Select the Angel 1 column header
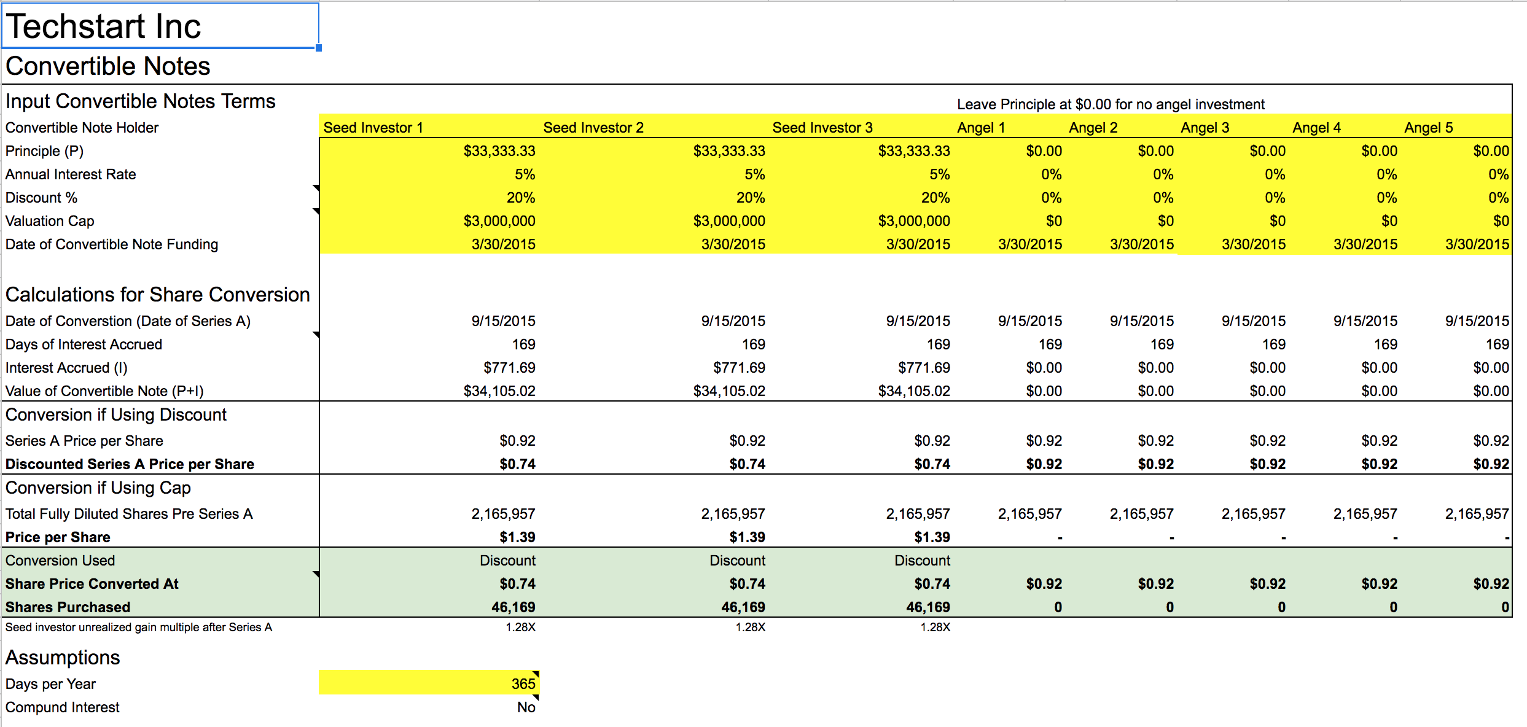1527x727 pixels. tap(981, 128)
